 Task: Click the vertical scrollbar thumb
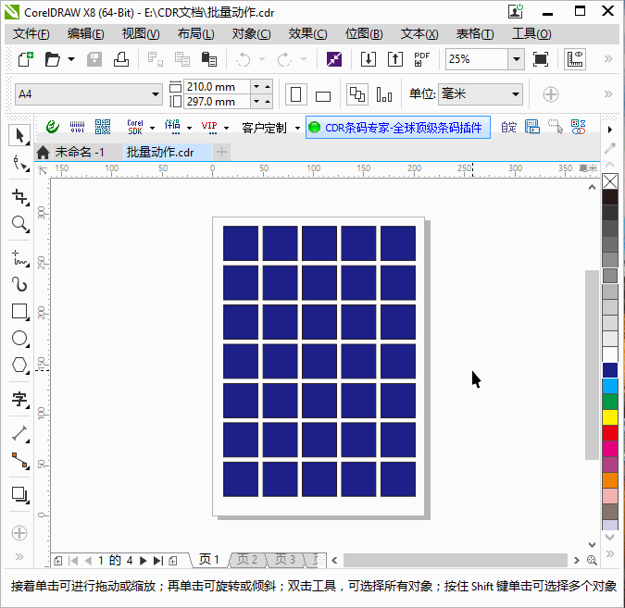tap(592, 365)
